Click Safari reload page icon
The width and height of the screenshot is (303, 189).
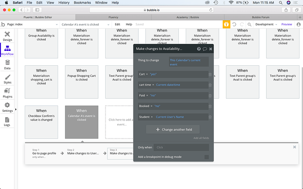[x=211, y=10]
